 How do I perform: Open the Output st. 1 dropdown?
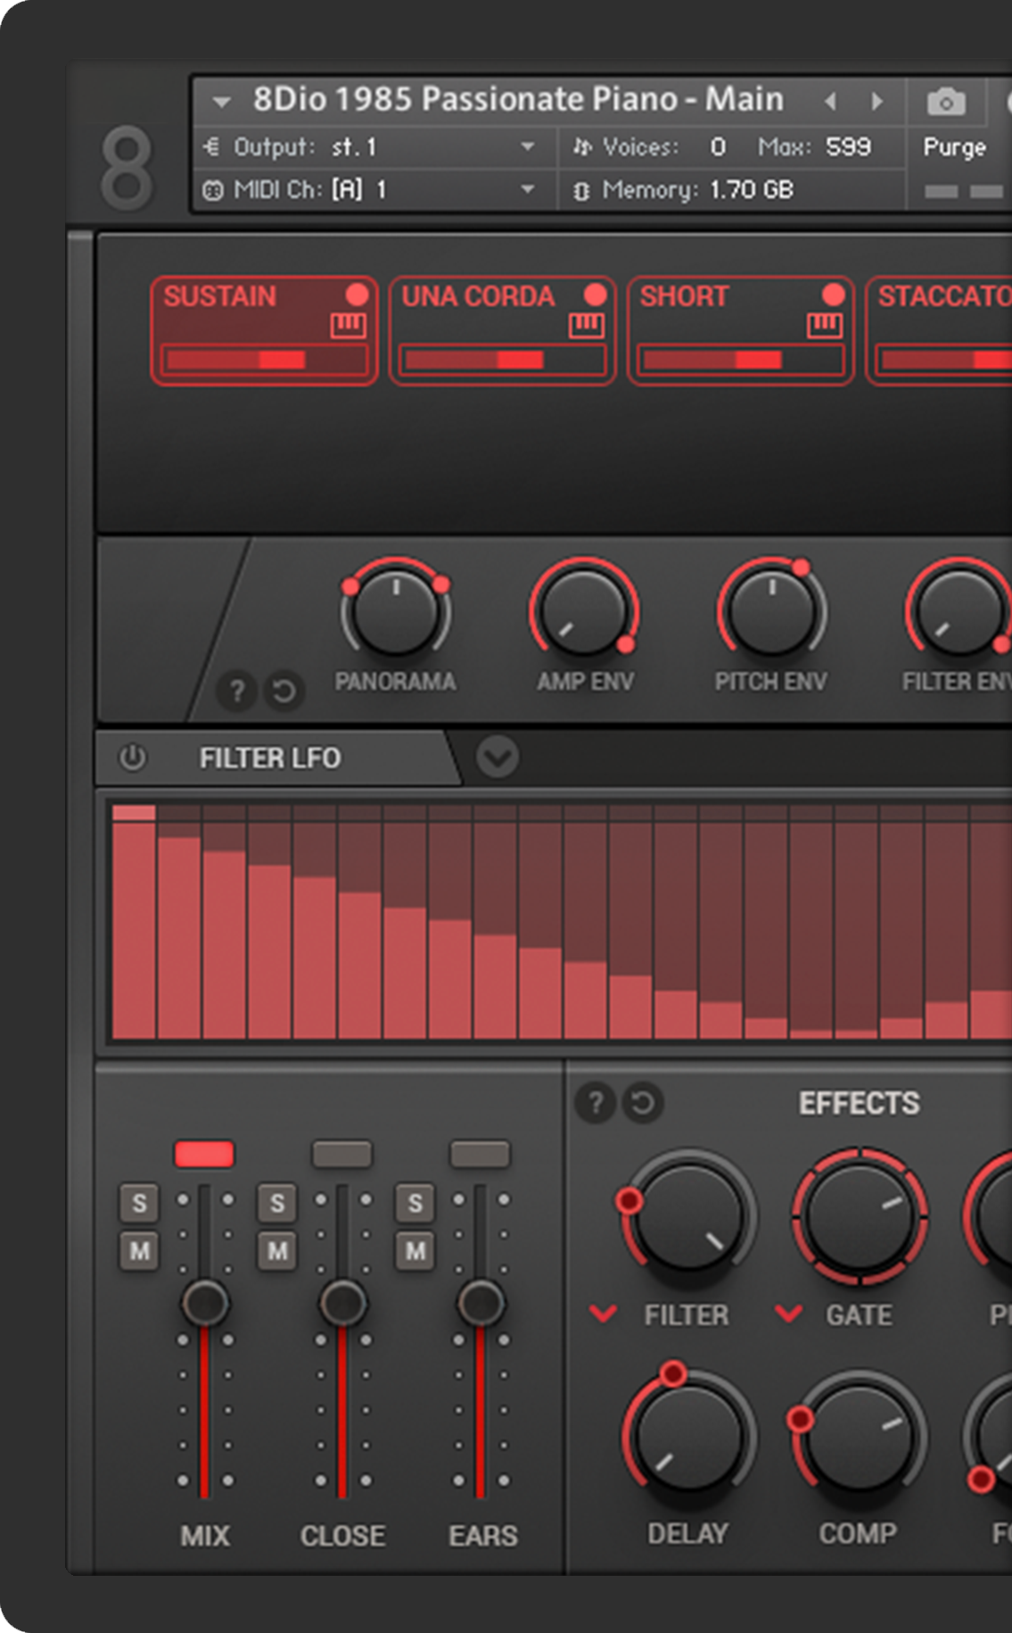click(528, 146)
